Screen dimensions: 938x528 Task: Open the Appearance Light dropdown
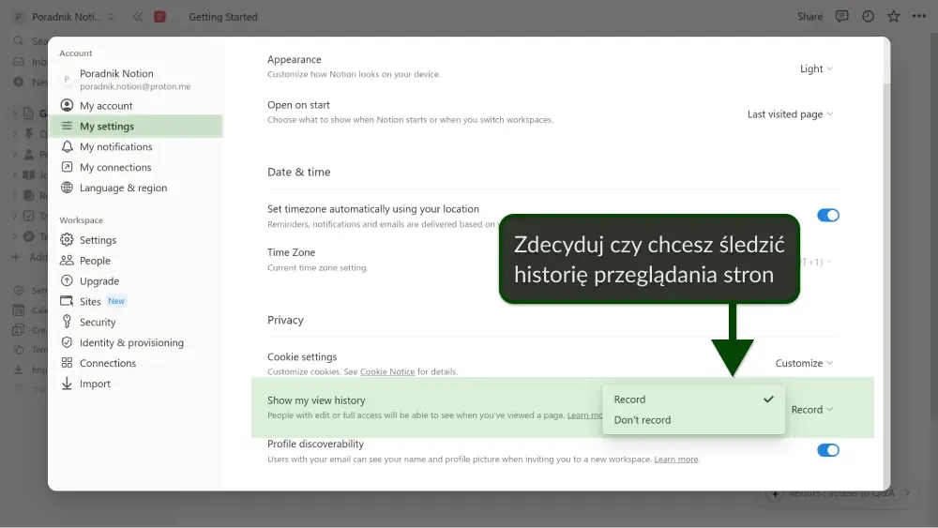tap(817, 68)
